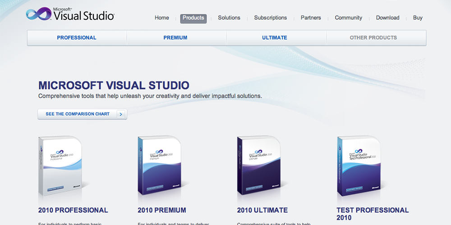The width and height of the screenshot is (451, 225).
Task: Open the Visual Studio 2010 Premium box image
Action: click(x=161, y=165)
